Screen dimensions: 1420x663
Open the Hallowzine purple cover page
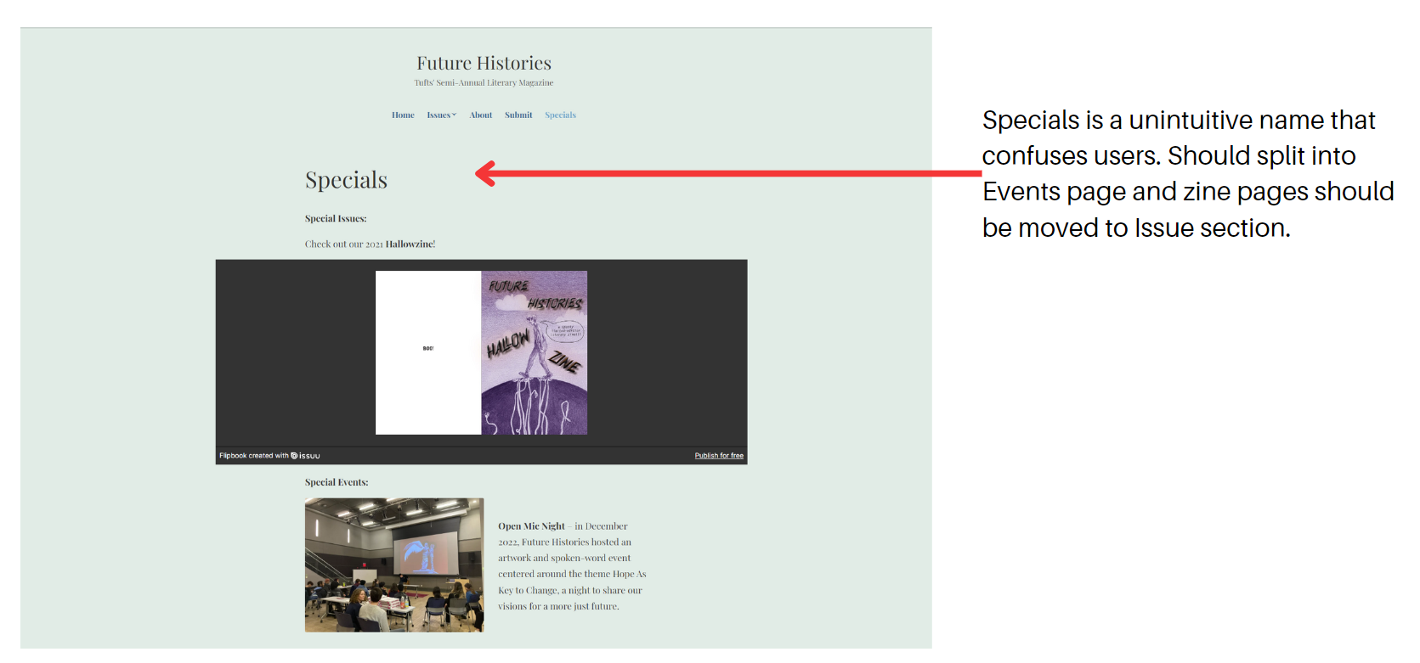(535, 353)
